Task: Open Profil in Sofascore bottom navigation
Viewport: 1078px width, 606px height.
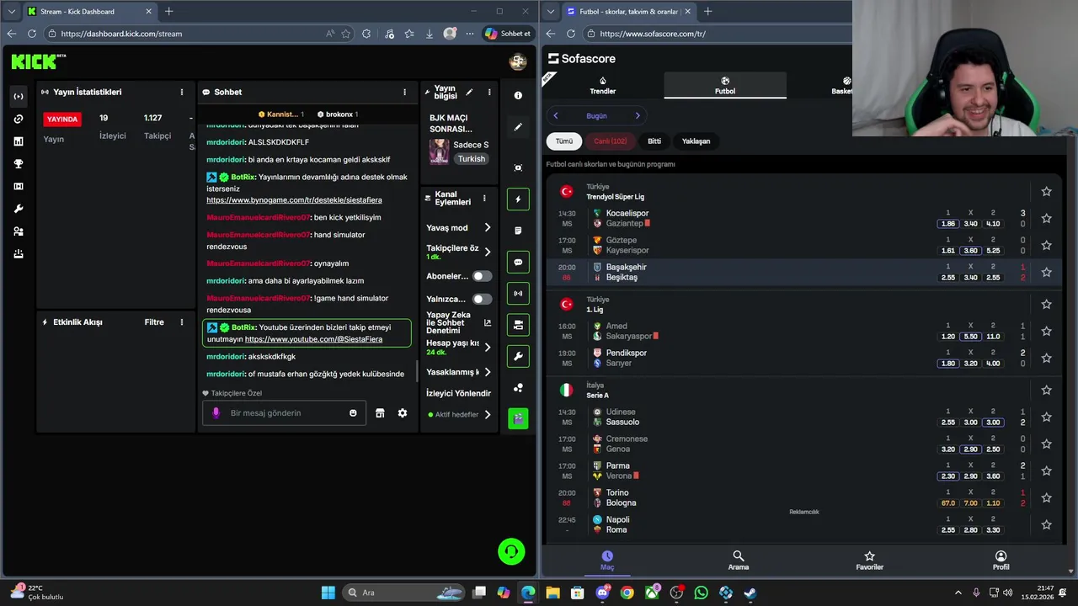Action: [1001, 561]
